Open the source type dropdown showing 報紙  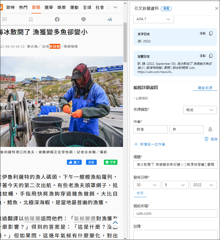pos(200,110)
